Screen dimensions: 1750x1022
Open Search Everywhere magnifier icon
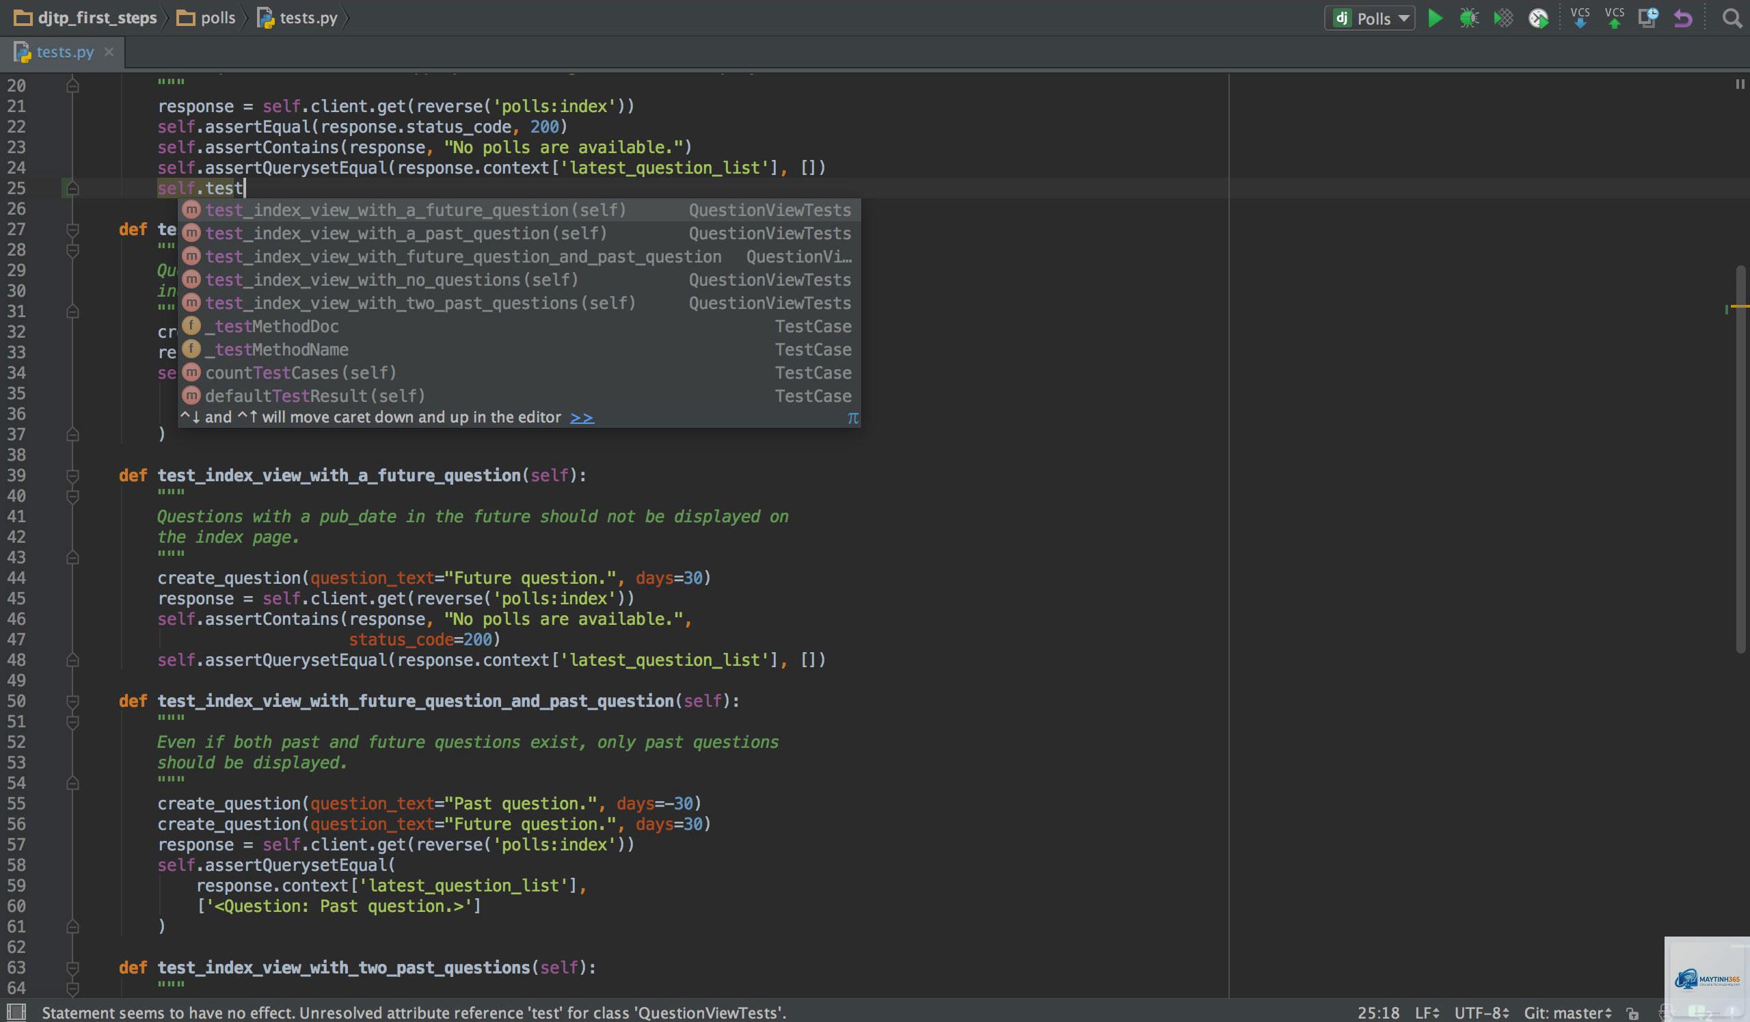1732,18
